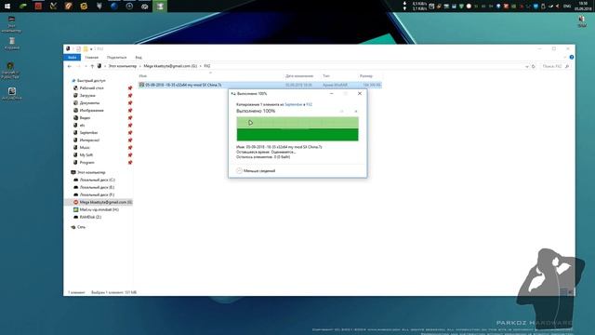Open the Share ribbon tab

pyautogui.click(x=116, y=58)
